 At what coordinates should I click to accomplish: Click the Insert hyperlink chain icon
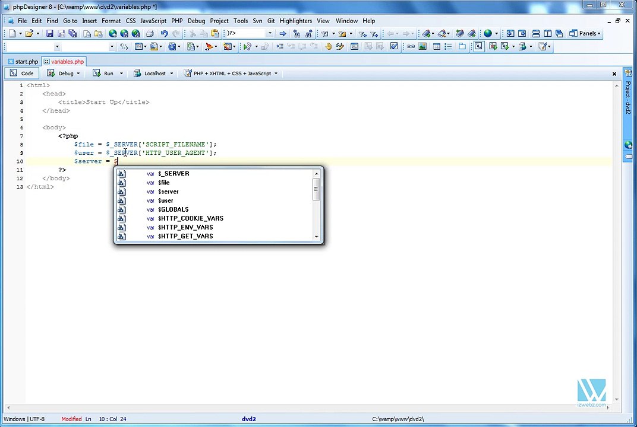(411, 47)
